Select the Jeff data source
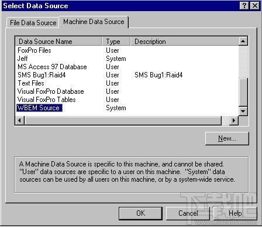This screenshot has height=228, width=262. [x=23, y=59]
